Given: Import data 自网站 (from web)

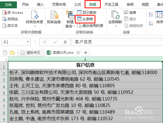Looking at the screenshot, I should tap(10, 19).
